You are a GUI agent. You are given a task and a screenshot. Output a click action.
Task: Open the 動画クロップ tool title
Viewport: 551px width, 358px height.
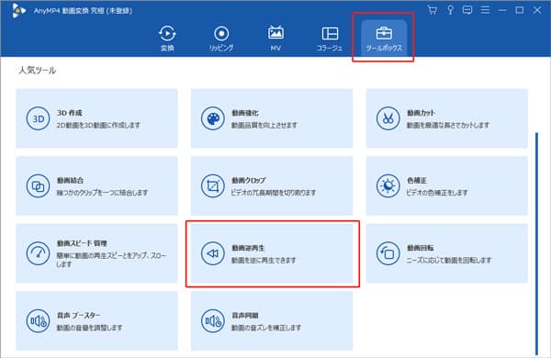[249, 180]
